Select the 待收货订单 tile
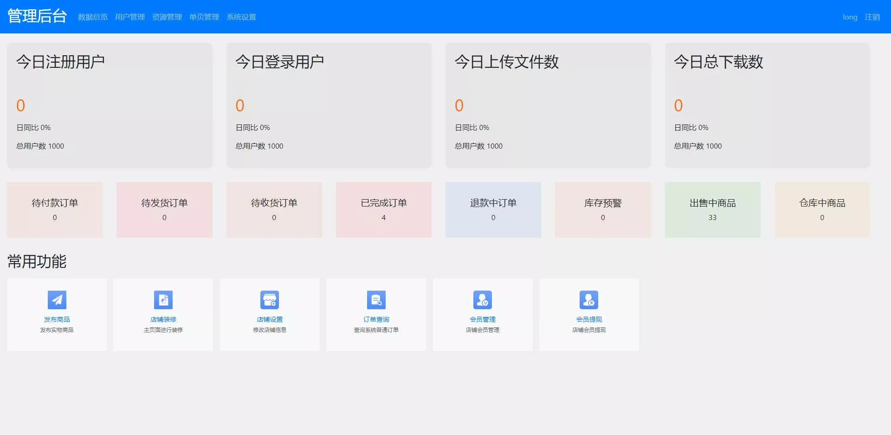This screenshot has height=435, width=891. (x=274, y=210)
